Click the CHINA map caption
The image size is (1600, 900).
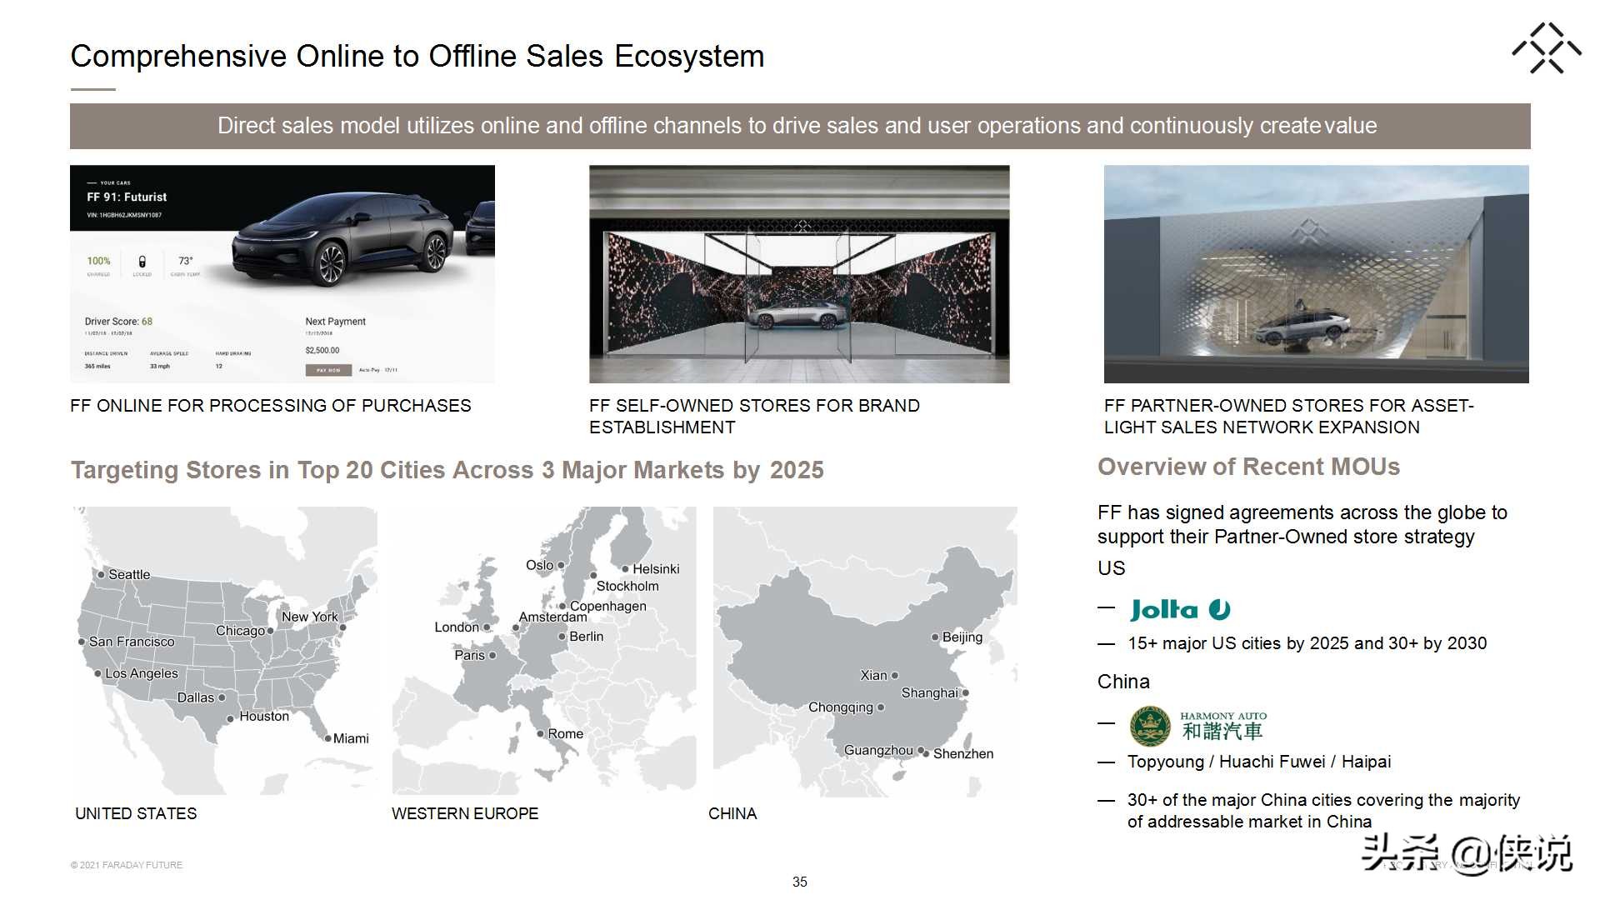tap(732, 813)
